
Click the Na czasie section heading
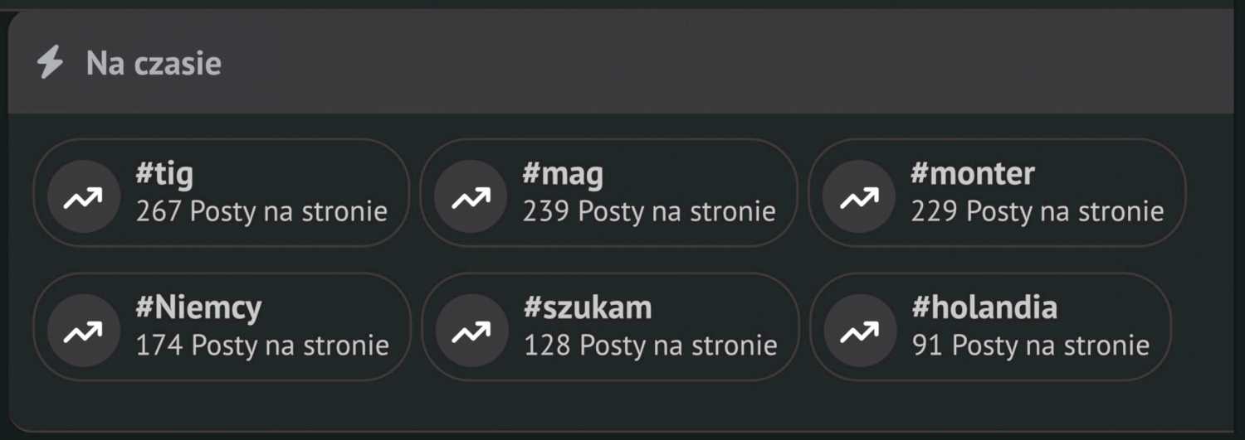click(154, 64)
